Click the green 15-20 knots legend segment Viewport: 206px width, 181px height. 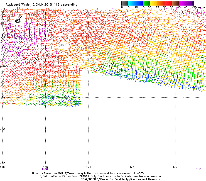coord(146,3)
